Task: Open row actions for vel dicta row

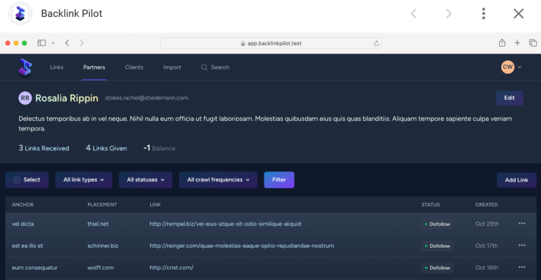Action: [521, 223]
